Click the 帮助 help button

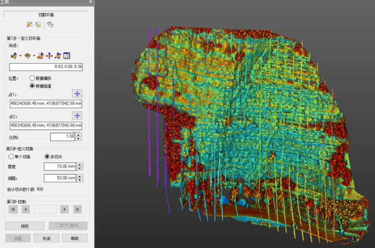[75, 238]
